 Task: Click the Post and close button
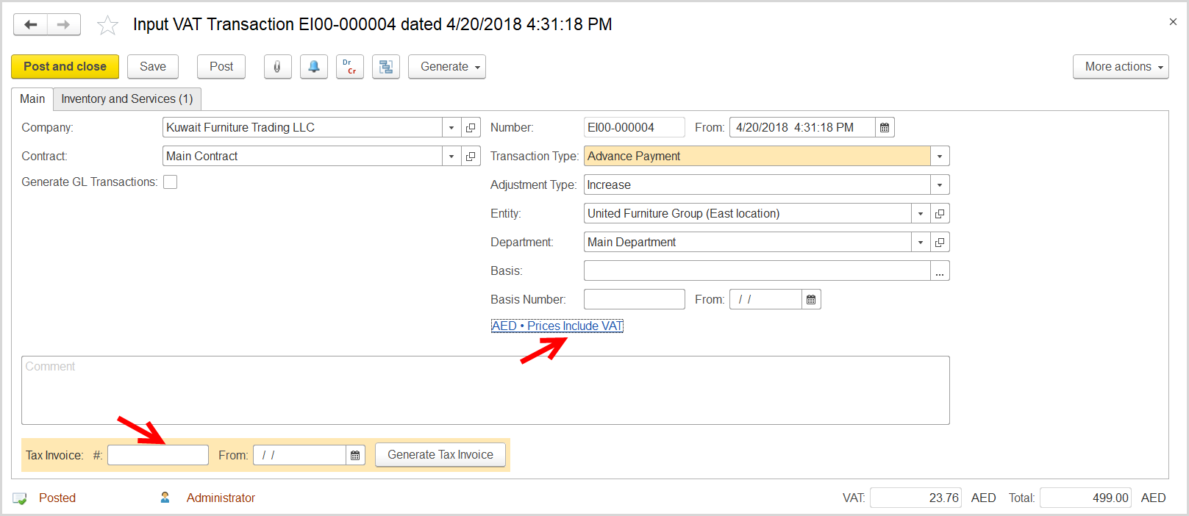tap(65, 66)
